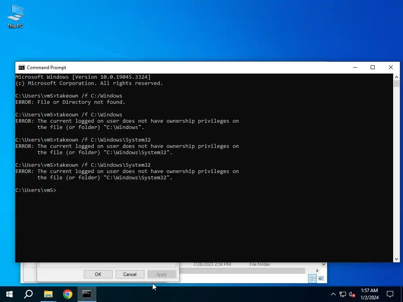Click Command Prompt taskbar button
Viewport: 403px width, 302px height.
87,294
